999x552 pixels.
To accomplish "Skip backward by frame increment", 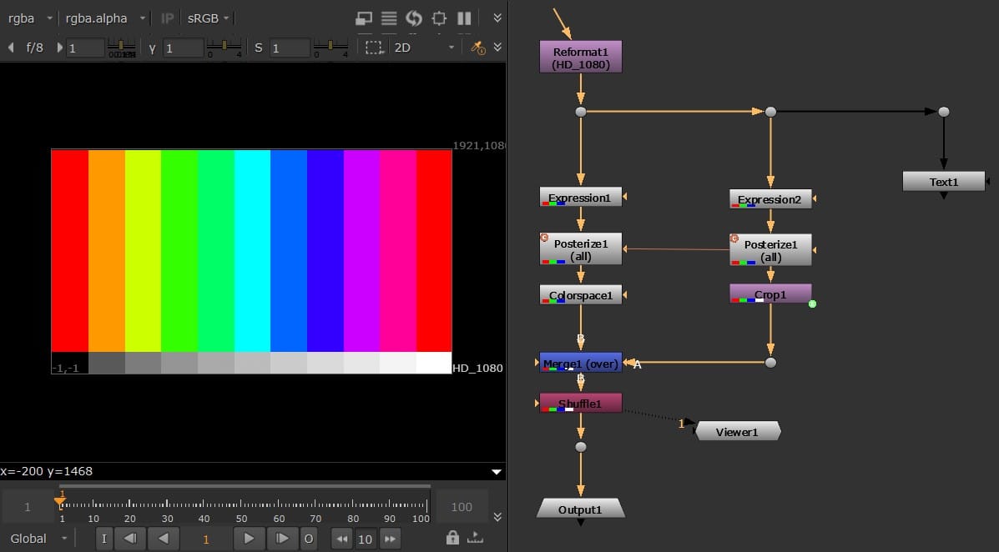I will pos(342,539).
